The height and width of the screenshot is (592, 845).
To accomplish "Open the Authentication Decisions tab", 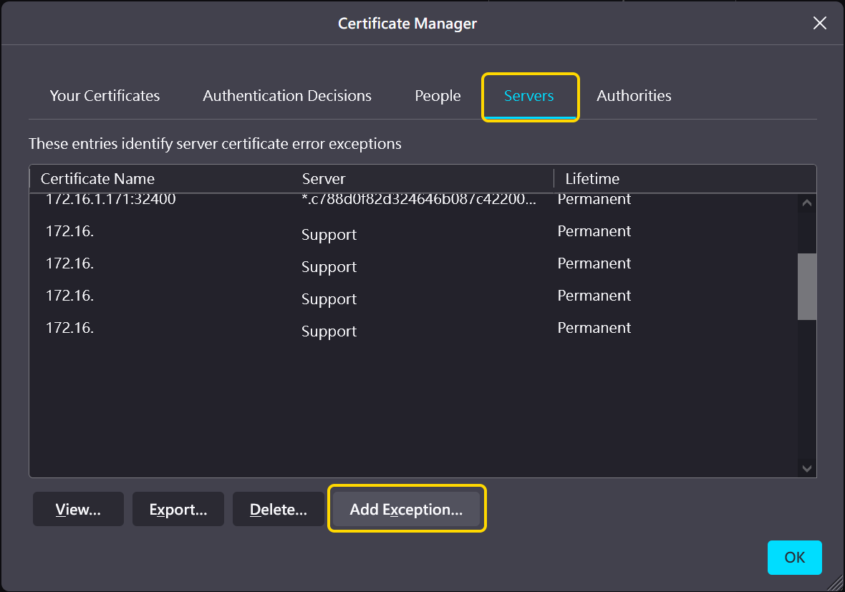I will [287, 96].
